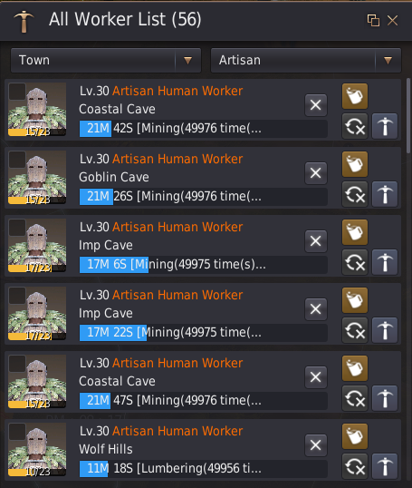Click the beer mug icon for the Wolf Hills worker
Image resolution: width=412 pixels, height=488 pixels.
click(x=355, y=436)
